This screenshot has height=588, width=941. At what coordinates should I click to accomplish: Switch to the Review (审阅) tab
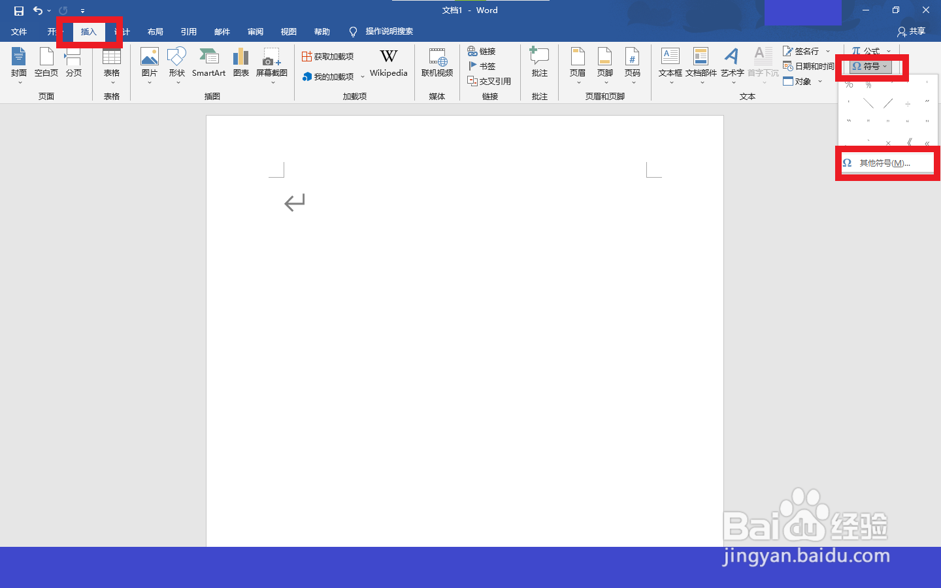coord(256,31)
